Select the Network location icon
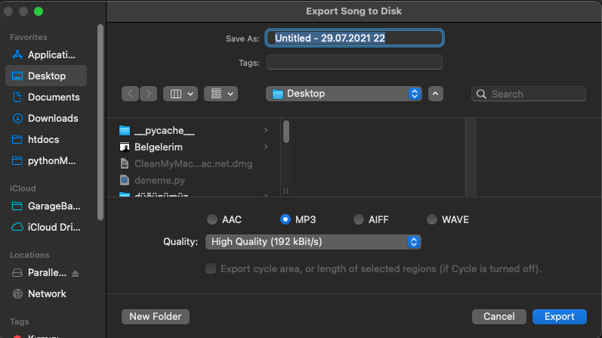602x338 pixels. coord(18,294)
